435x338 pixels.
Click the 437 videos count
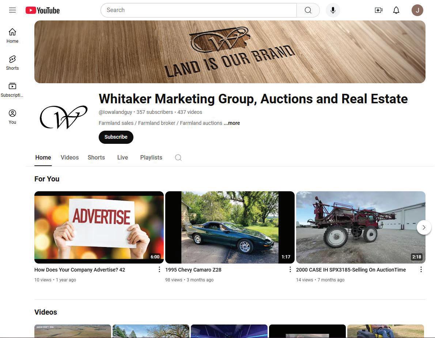pyautogui.click(x=190, y=112)
